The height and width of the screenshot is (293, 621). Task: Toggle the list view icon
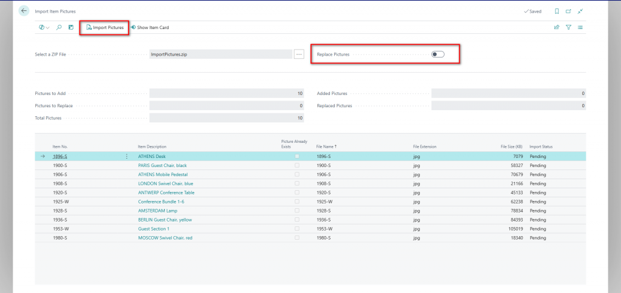pyautogui.click(x=580, y=27)
